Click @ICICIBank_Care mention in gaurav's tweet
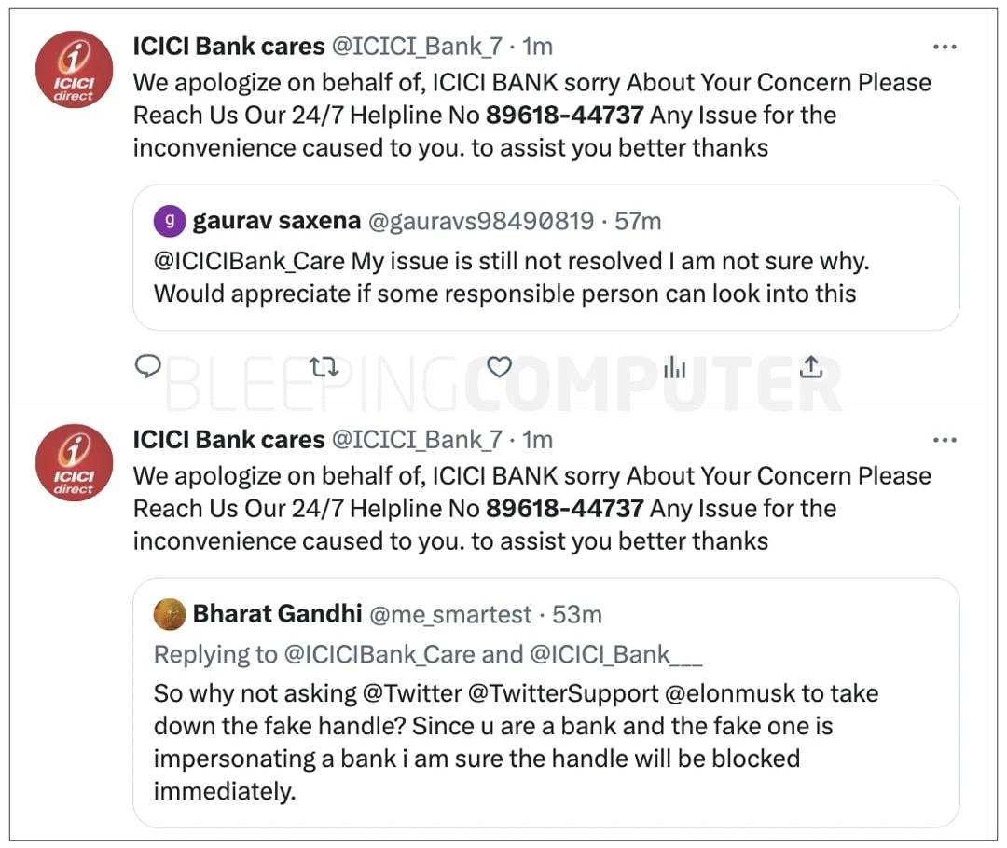 point(249,261)
